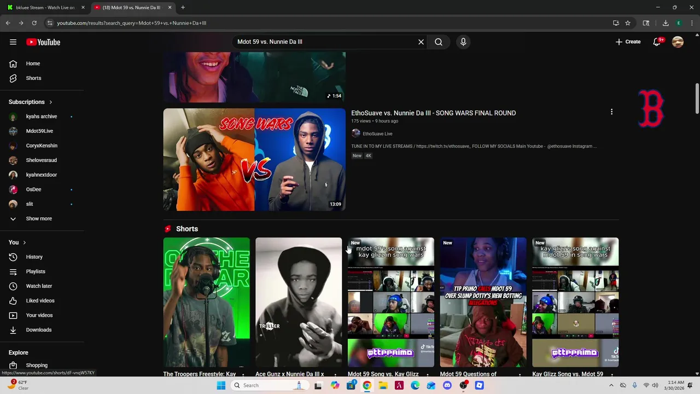The image size is (700, 394).
Task: Open Mdot 59 Questions short
Action: coord(483,302)
